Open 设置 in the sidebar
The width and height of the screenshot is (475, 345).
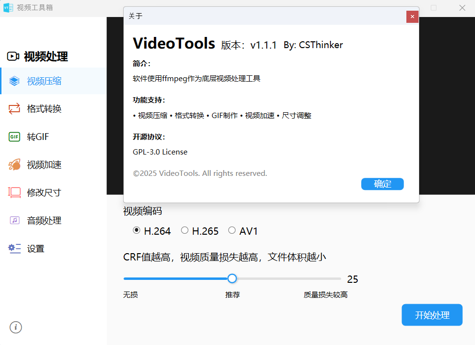click(54, 248)
